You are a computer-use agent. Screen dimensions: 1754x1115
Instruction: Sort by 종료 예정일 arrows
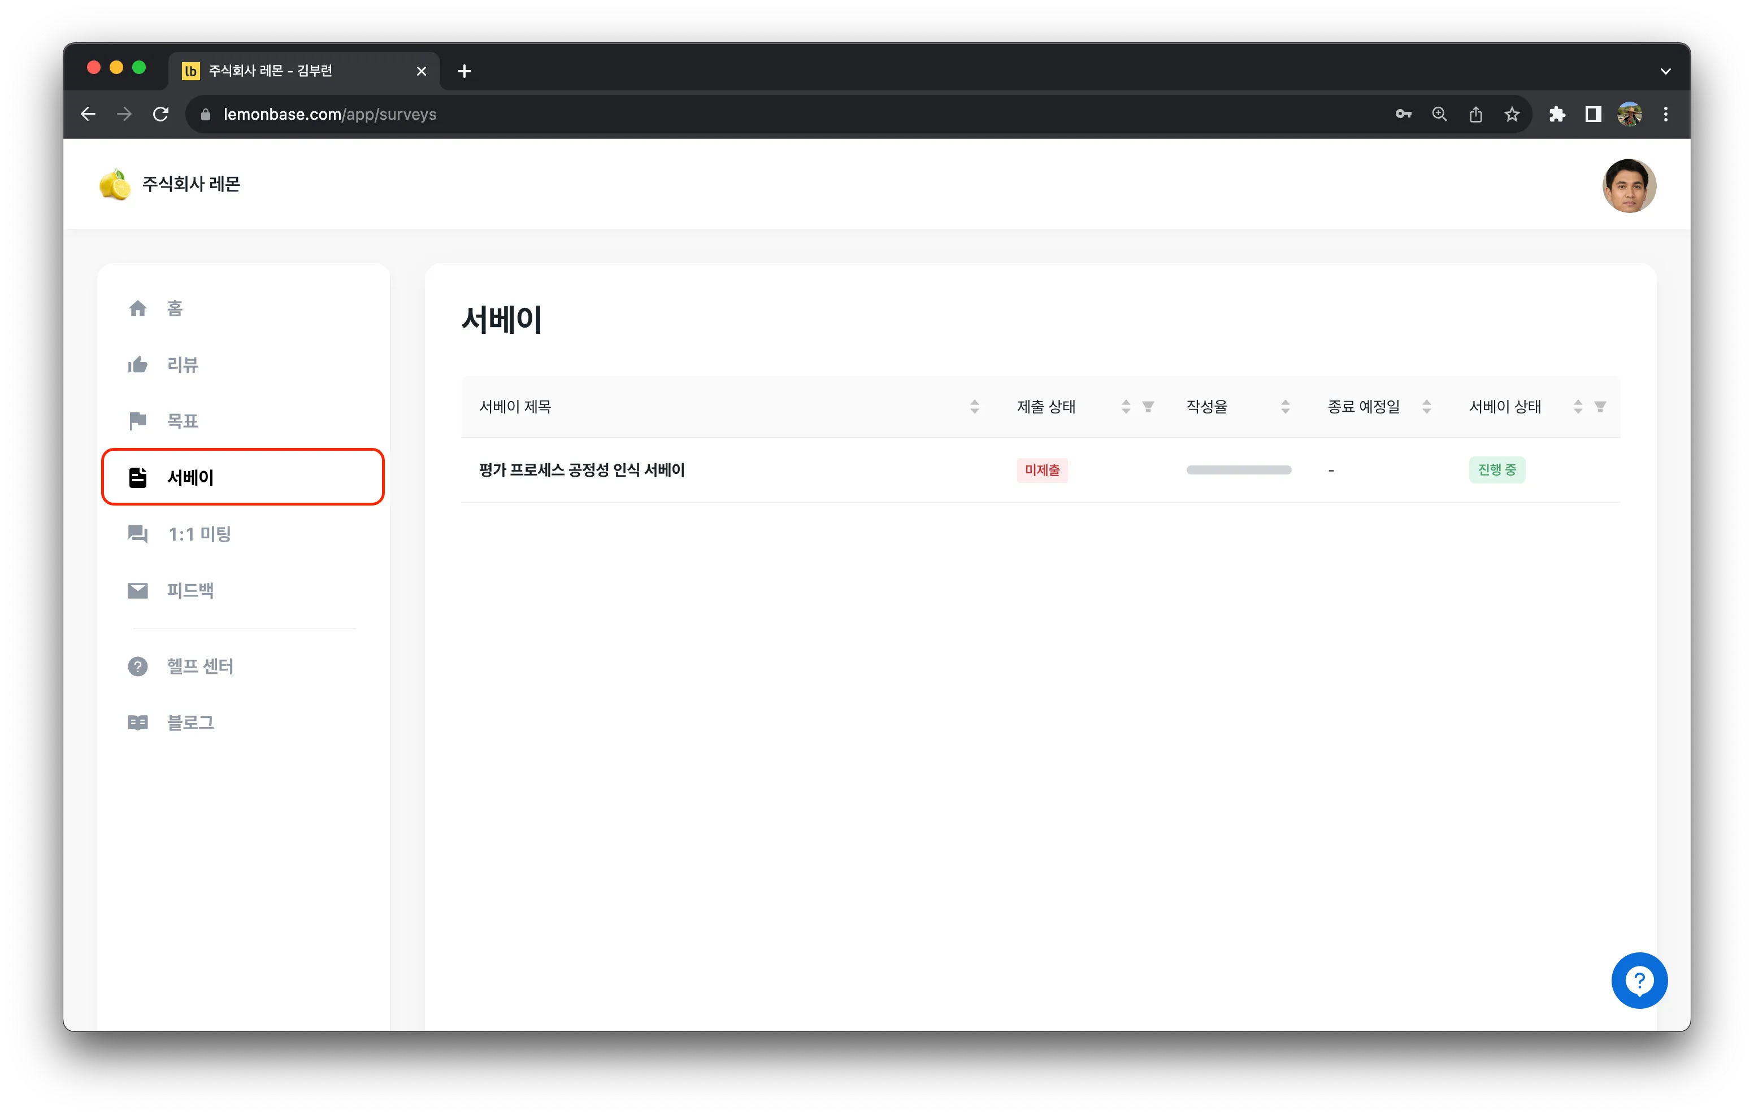click(1427, 407)
